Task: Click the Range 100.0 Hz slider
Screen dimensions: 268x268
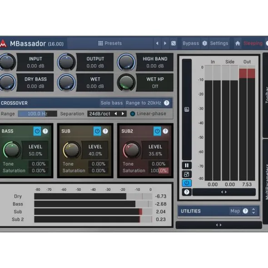Action: [x=38, y=114]
